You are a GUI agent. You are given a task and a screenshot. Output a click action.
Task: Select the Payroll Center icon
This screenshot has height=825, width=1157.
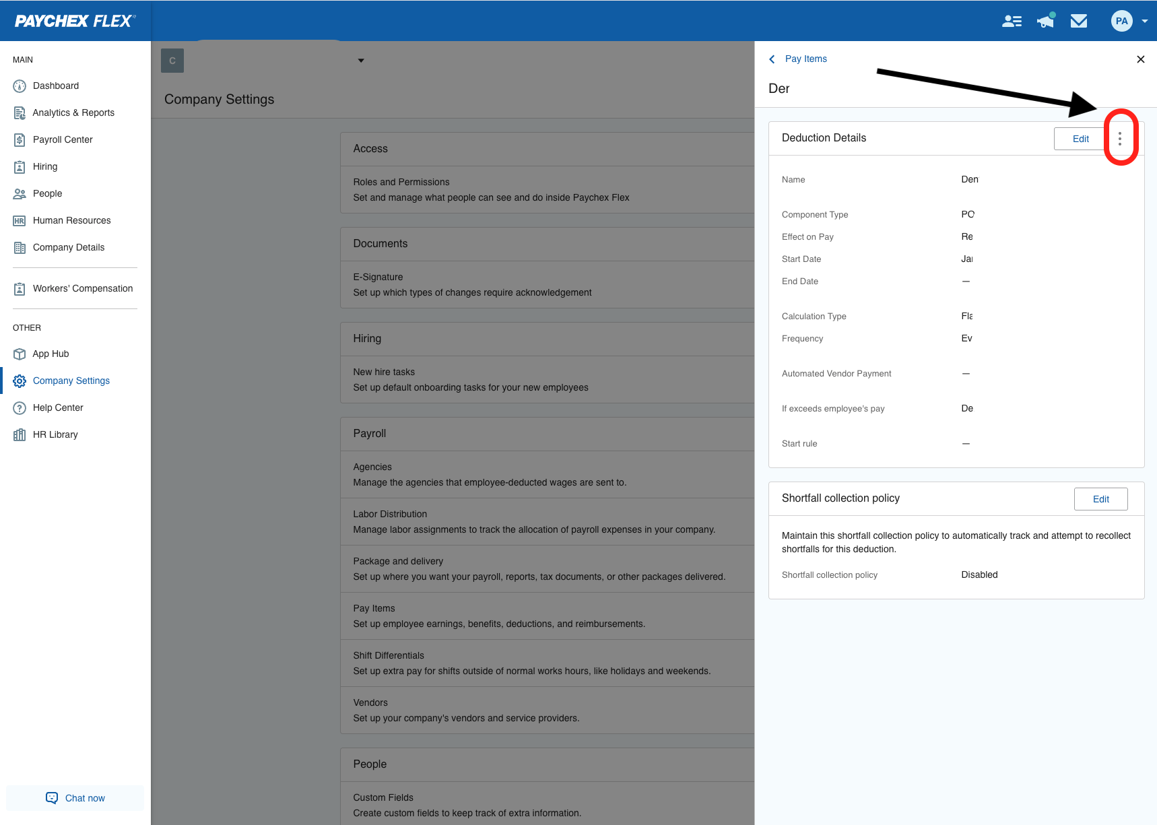pos(20,139)
